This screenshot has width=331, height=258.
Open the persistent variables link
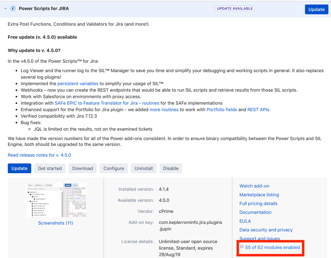(78, 83)
